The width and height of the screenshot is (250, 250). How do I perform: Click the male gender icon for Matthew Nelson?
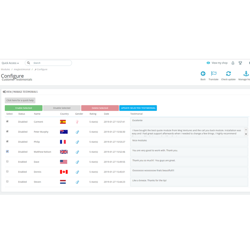point(77,152)
